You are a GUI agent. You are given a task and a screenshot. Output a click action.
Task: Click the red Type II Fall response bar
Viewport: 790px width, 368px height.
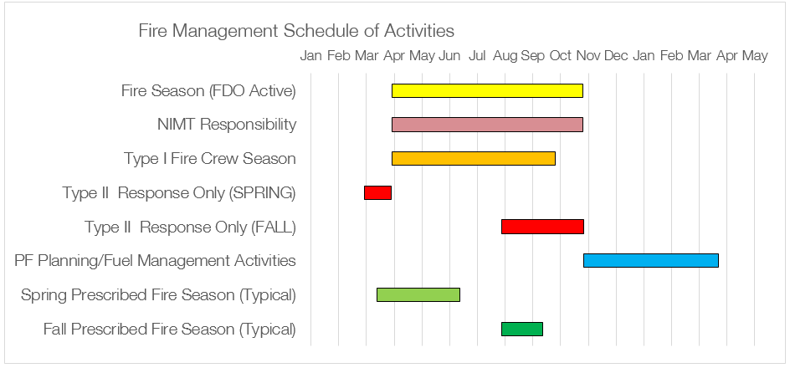tap(542, 227)
